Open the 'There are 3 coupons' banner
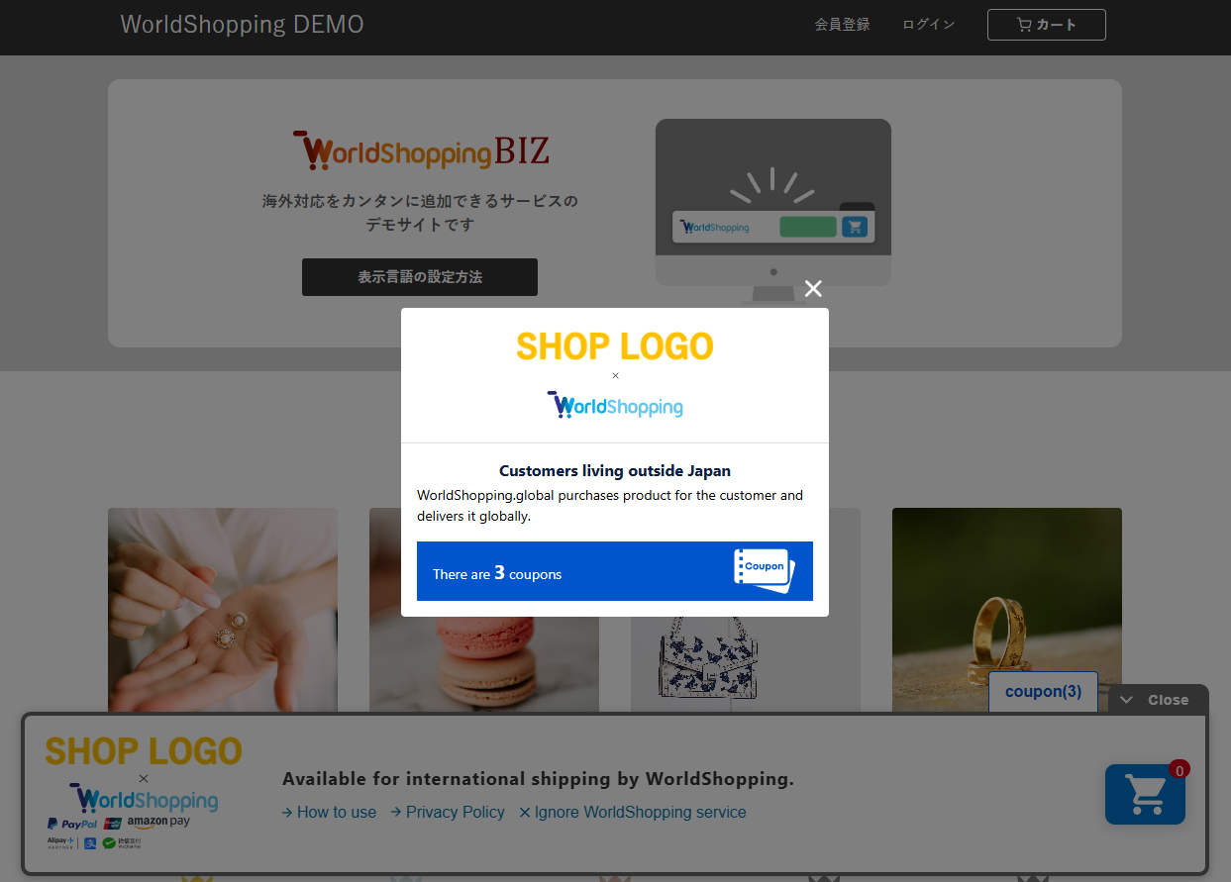The image size is (1231, 882). click(x=615, y=571)
